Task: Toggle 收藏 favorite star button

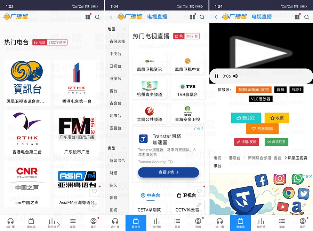Action: 277,118
